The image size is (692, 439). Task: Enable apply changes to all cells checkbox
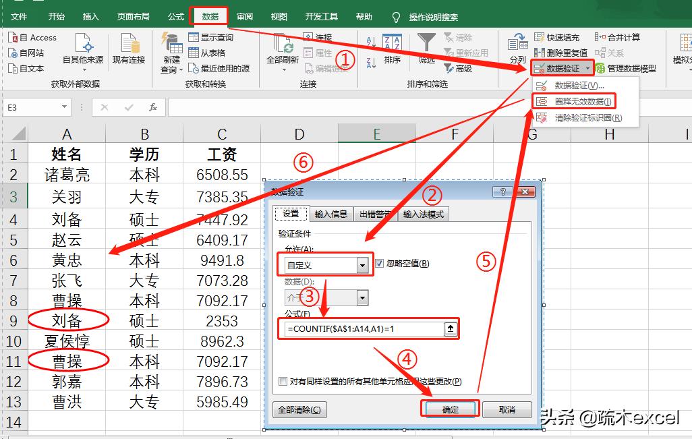tap(282, 380)
